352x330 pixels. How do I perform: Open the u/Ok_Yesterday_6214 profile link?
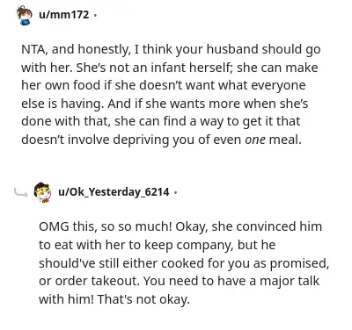(x=114, y=192)
